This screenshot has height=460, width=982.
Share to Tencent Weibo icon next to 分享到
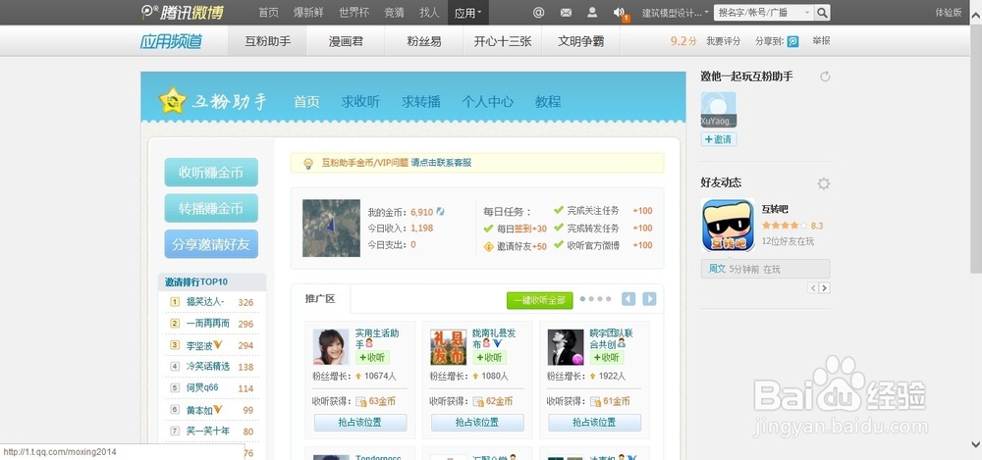point(792,41)
